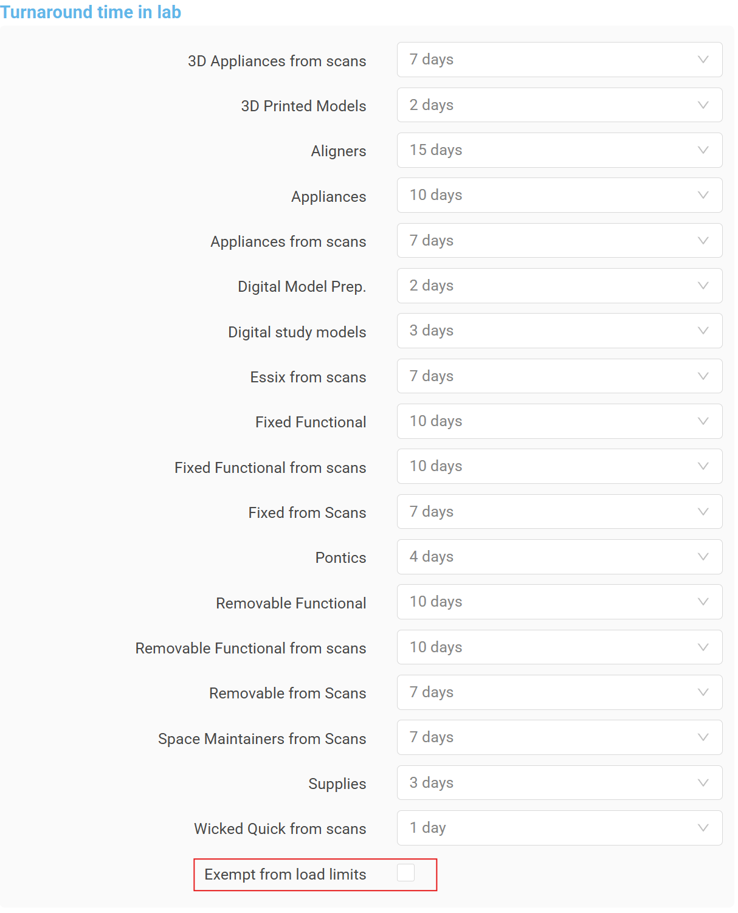Open Removable Functional from scans dropdown

559,647
